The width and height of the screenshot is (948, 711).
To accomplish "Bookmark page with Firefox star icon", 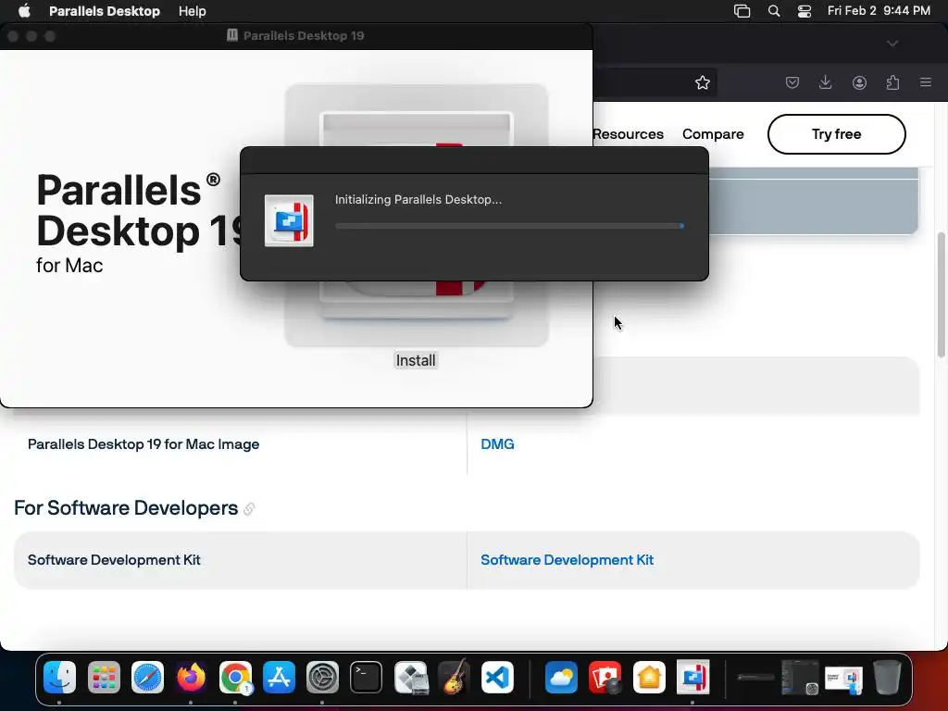I will point(702,82).
